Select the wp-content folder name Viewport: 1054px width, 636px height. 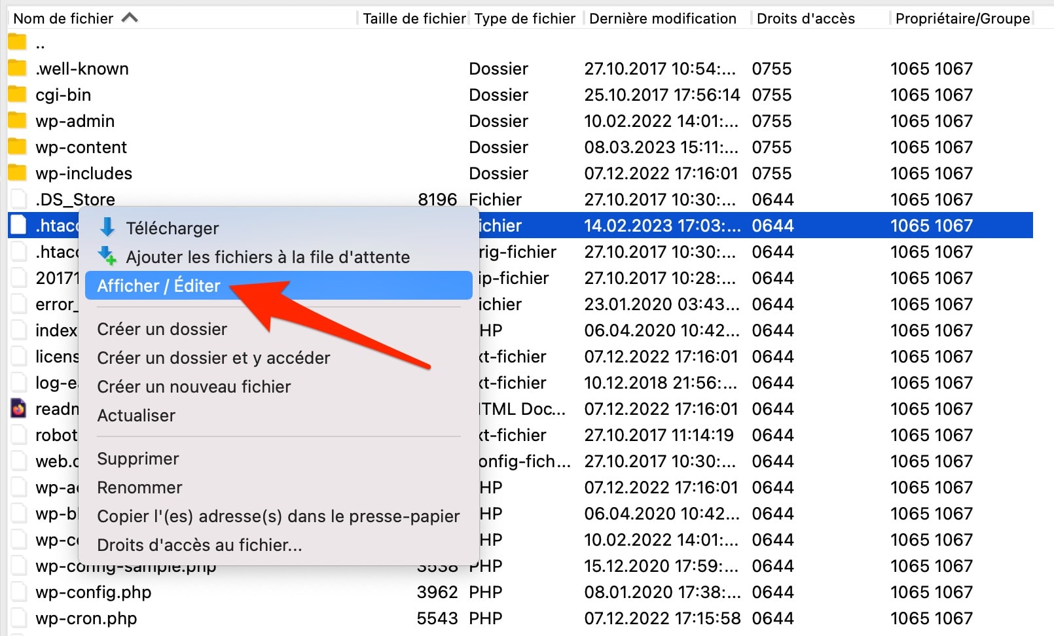pyautogui.click(x=81, y=147)
